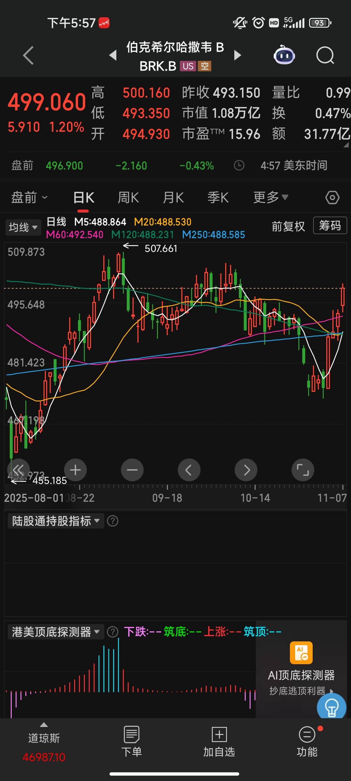351x781 pixels.
Task: Tap the 11-07 date on chart axis
Action: coord(332,498)
